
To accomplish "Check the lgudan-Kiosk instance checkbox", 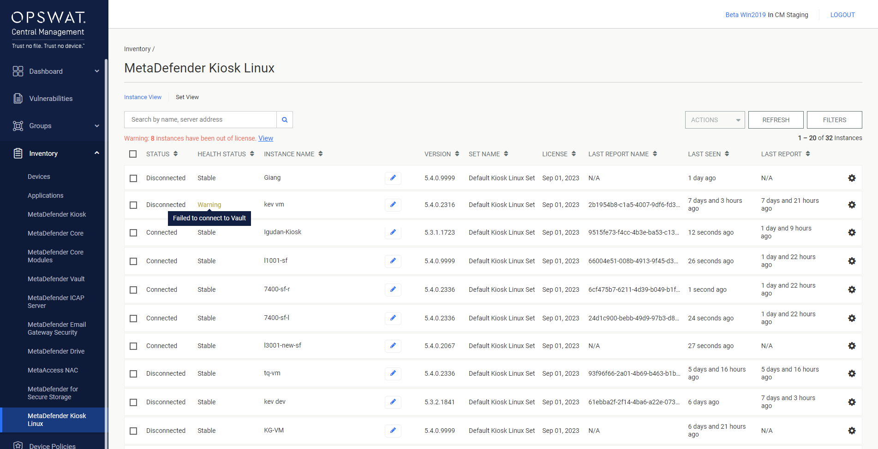I will point(133,233).
